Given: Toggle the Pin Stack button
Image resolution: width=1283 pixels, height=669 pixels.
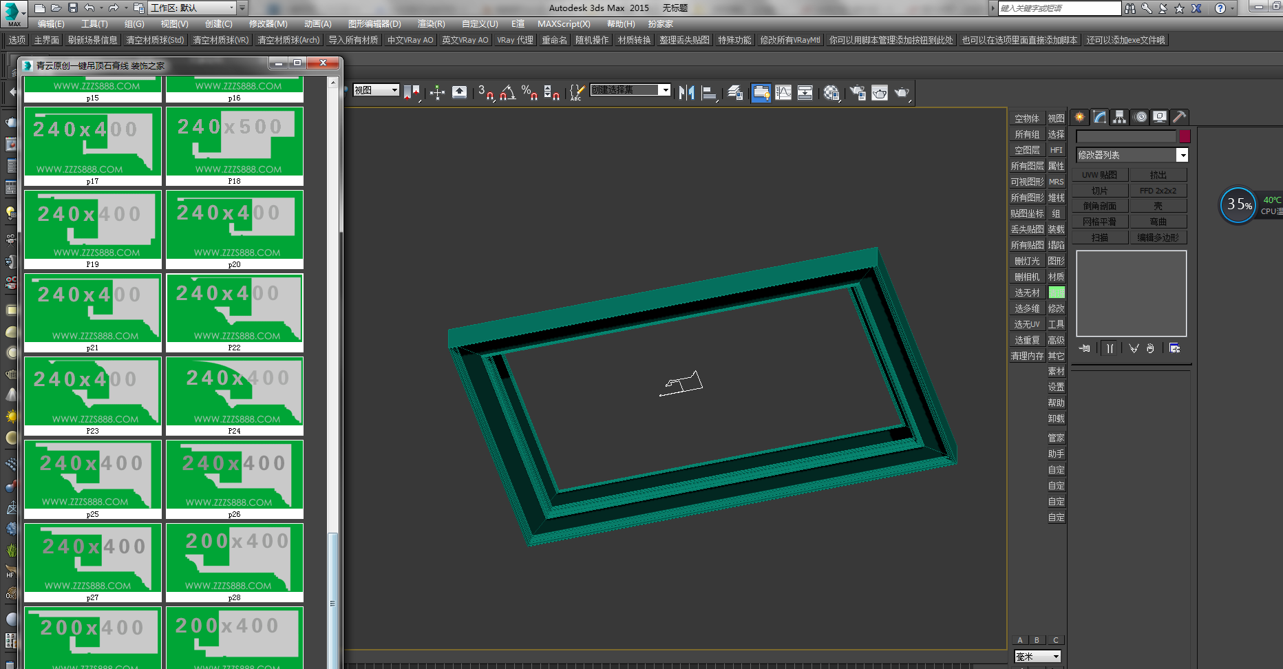Looking at the screenshot, I should point(1084,348).
